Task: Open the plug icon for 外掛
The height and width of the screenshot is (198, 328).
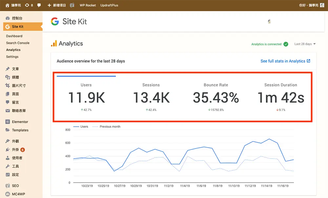Action: tap(8, 150)
